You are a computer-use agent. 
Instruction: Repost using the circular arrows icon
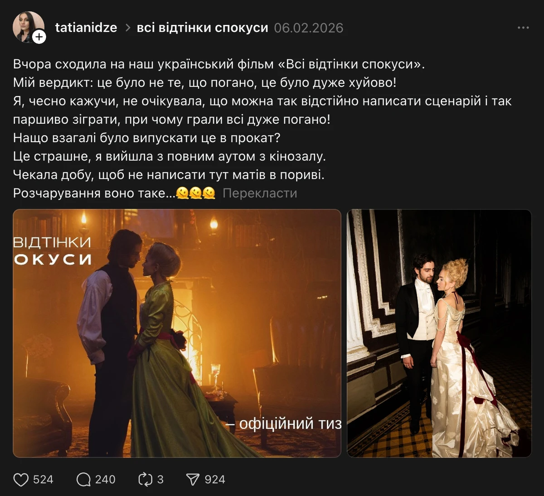[x=145, y=480]
